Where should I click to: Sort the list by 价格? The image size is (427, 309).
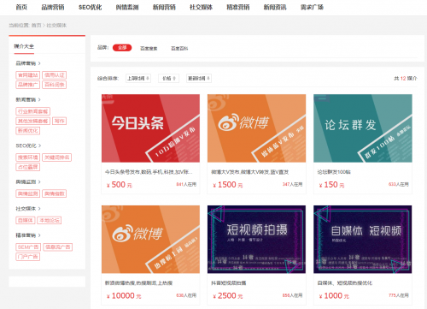point(168,78)
